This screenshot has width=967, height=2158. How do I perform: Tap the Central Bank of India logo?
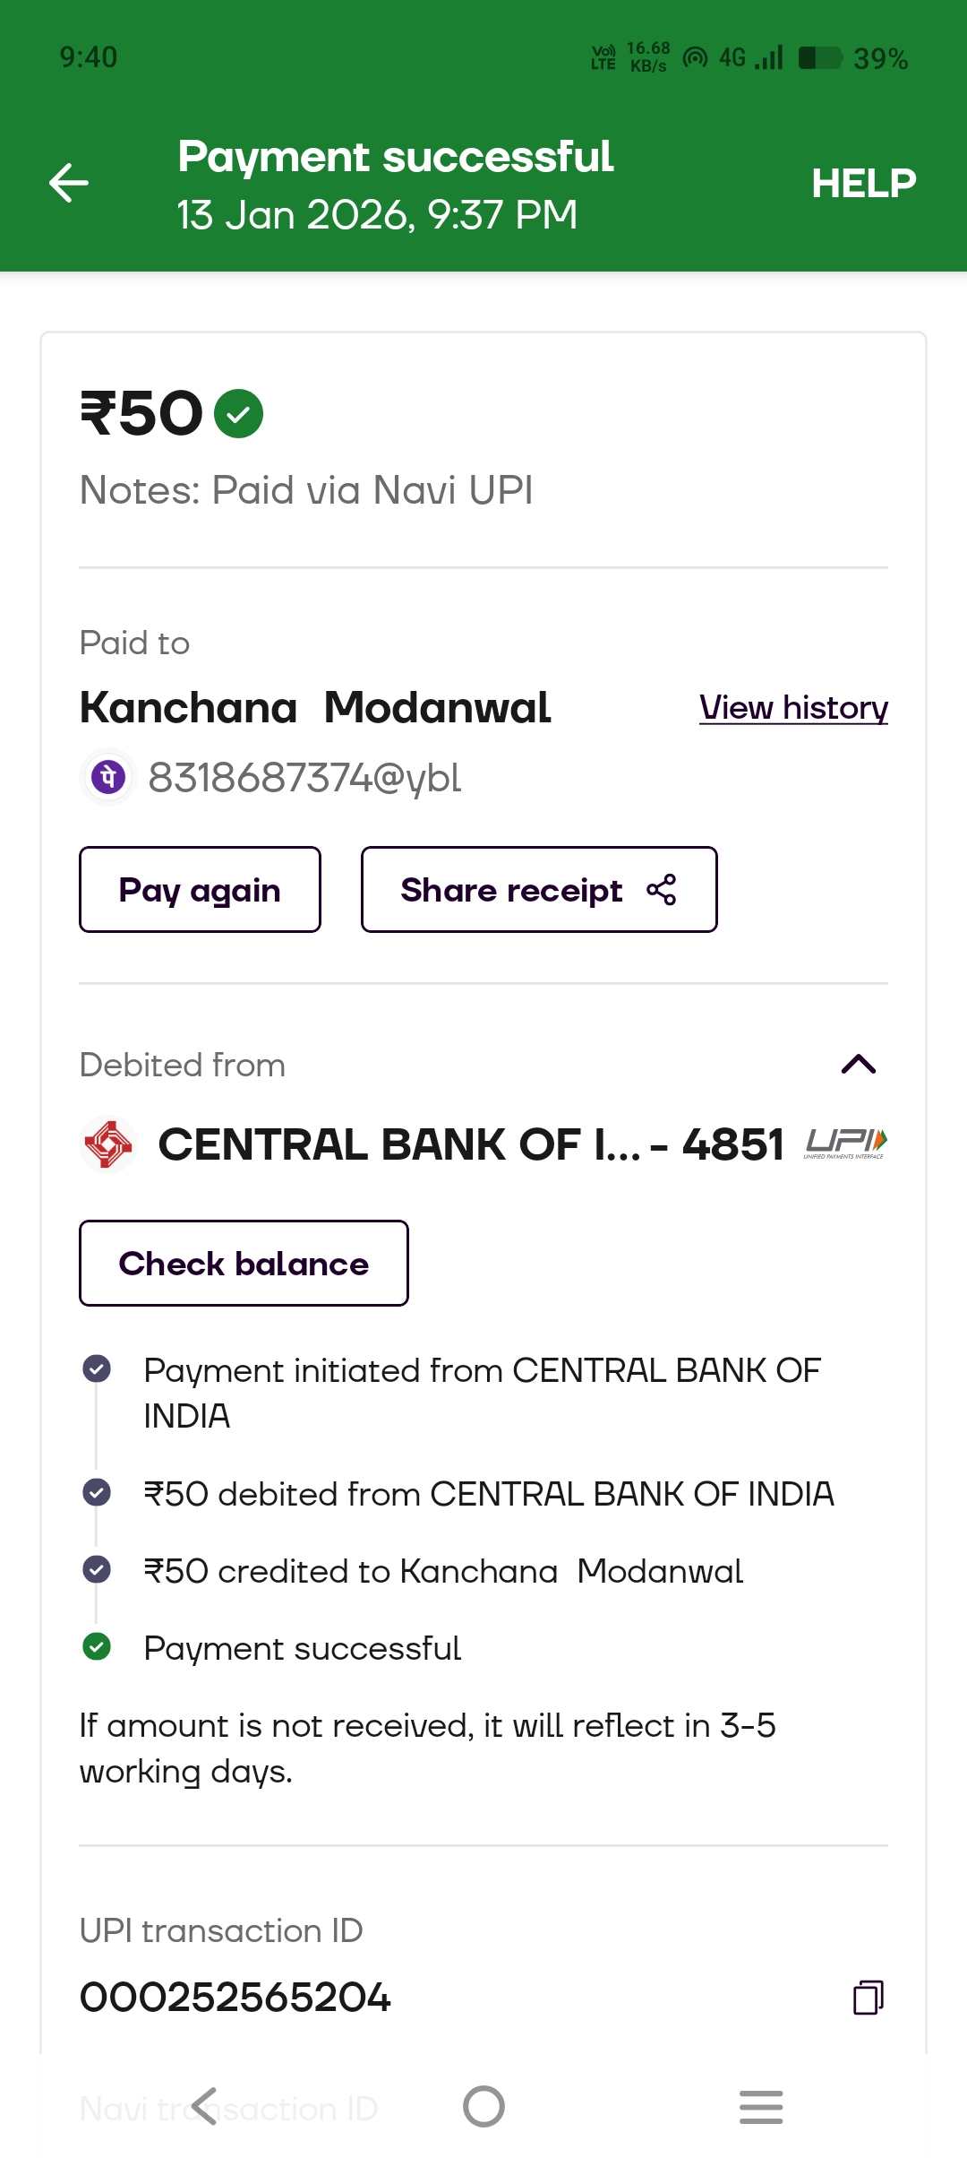[x=108, y=1144]
